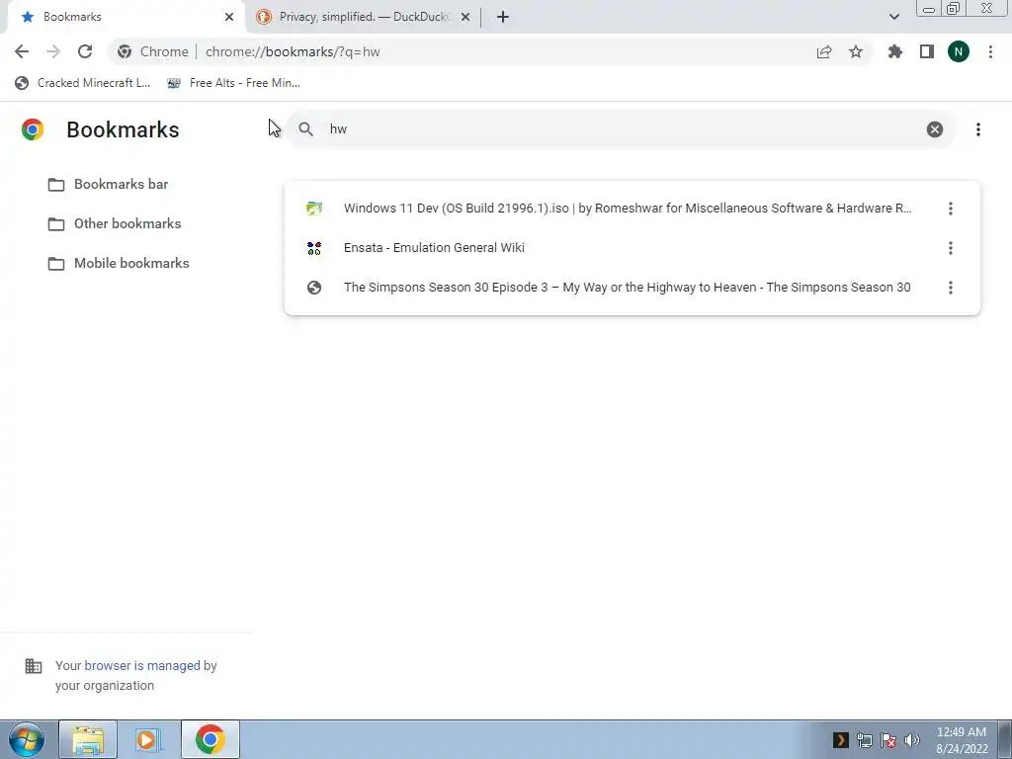Click the Simpsons bookmark globe favicon

click(314, 288)
